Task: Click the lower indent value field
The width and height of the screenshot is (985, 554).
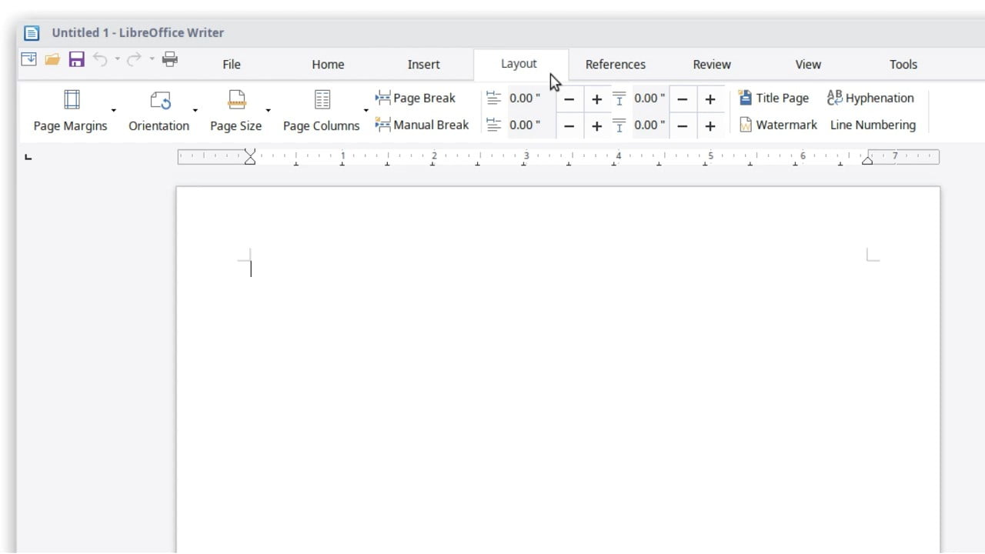Action: tap(531, 125)
